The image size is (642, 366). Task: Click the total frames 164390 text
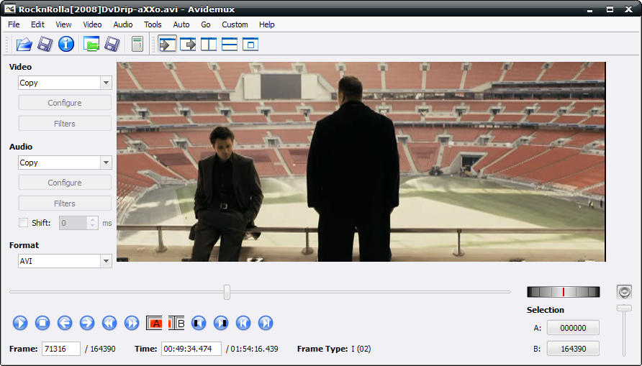pyautogui.click(x=103, y=349)
